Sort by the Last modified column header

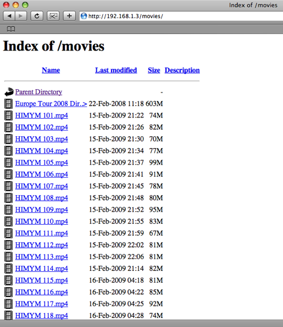point(116,70)
